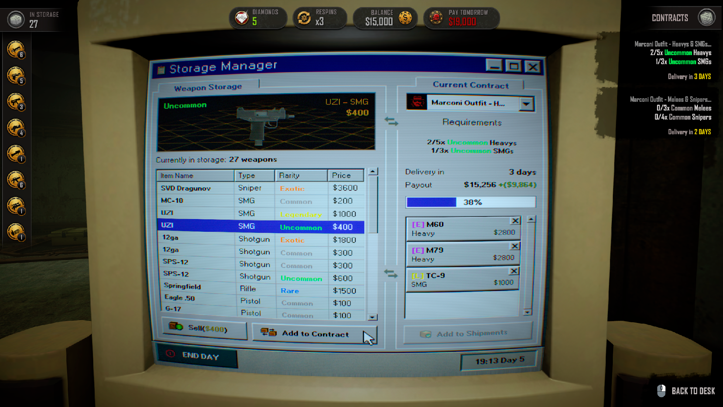Open the Contracts clipboard icon
The width and height of the screenshot is (723, 407).
[x=706, y=18]
